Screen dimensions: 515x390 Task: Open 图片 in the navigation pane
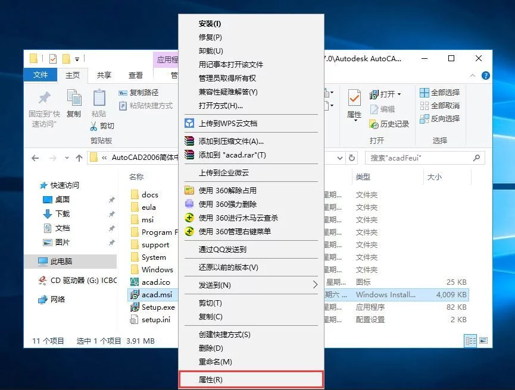point(57,243)
